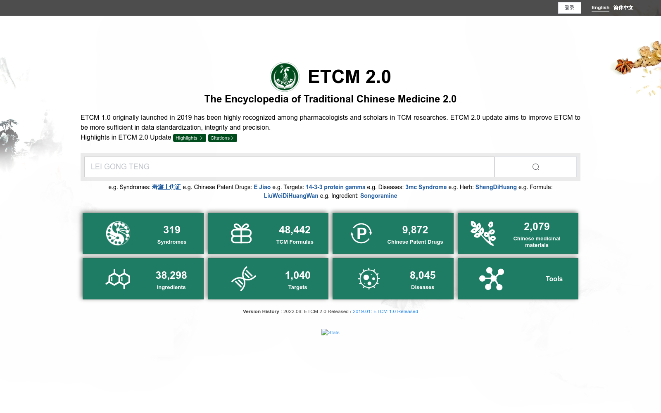Open the Songoramine ingredient link
661x413 pixels.
pos(379,196)
